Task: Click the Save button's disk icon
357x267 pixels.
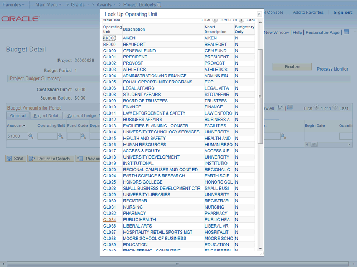Action: (x=9, y=159)
